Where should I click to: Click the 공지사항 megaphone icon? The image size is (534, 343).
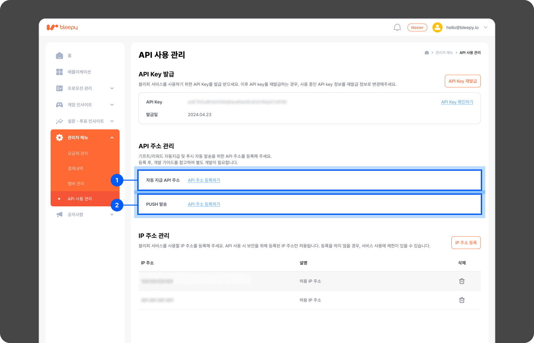59,215
